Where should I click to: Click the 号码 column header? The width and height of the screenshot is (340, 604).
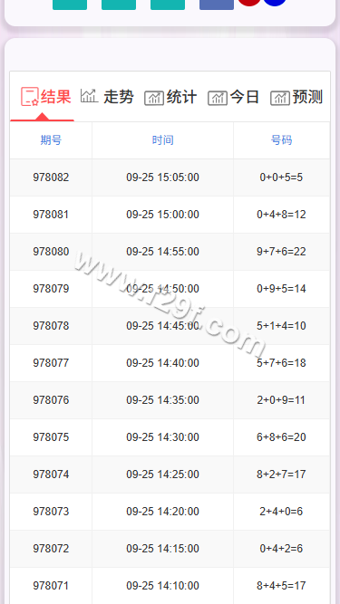(x=281, y=140)
